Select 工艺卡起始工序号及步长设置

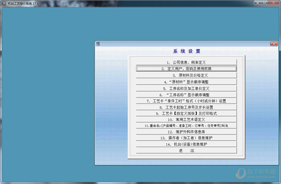(186, 107)
